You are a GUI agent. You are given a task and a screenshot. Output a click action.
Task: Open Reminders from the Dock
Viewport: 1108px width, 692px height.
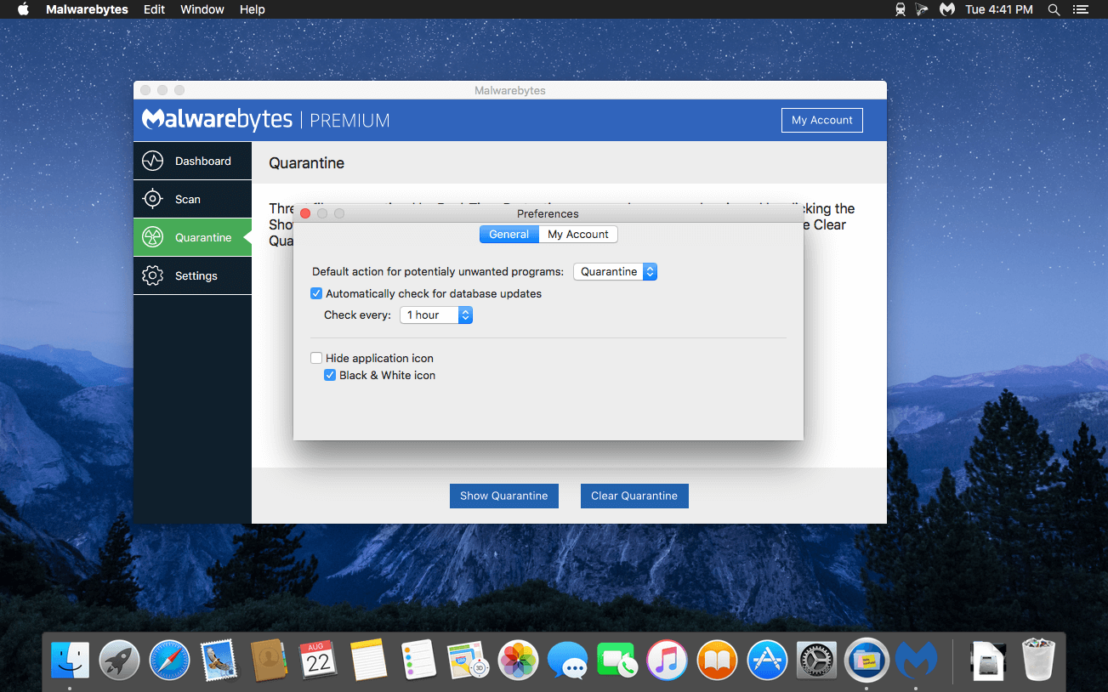(x=418, y=660)
